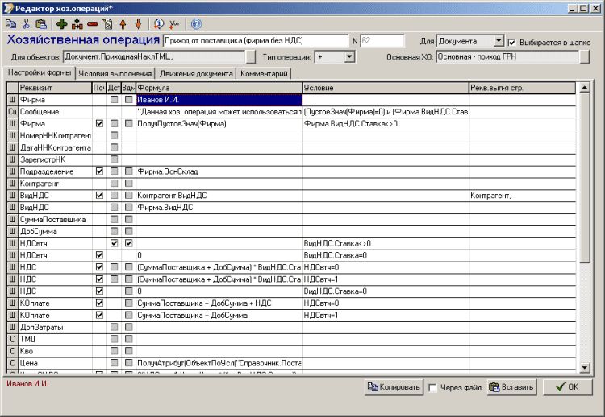Uncheck Вдм checkbox in НДСвтч ВидНДС.Ставка<>0 row
605x417 pixels.
coord(129,243)
